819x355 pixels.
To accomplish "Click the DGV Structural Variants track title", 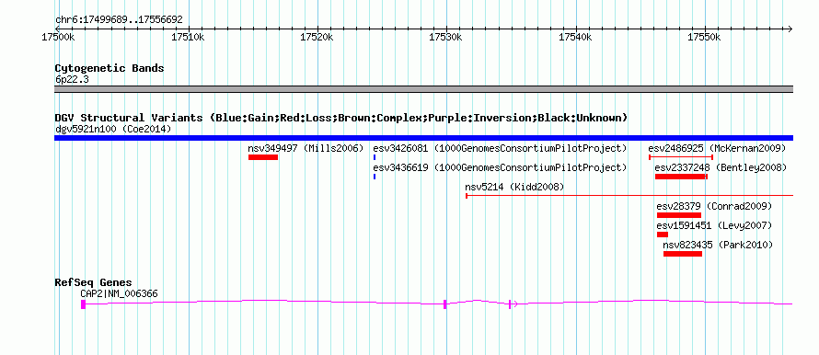I will pos(341,118).
